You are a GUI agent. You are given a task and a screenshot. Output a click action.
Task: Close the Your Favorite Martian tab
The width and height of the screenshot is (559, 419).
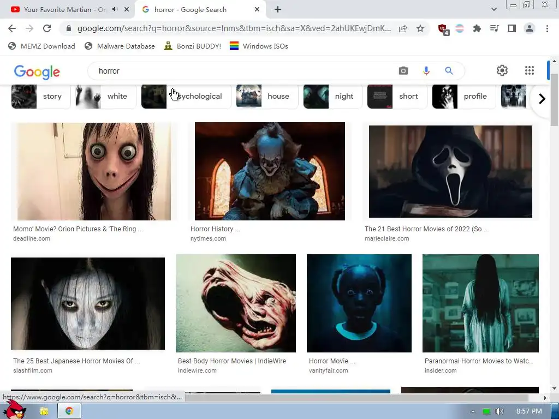[127, 10]
